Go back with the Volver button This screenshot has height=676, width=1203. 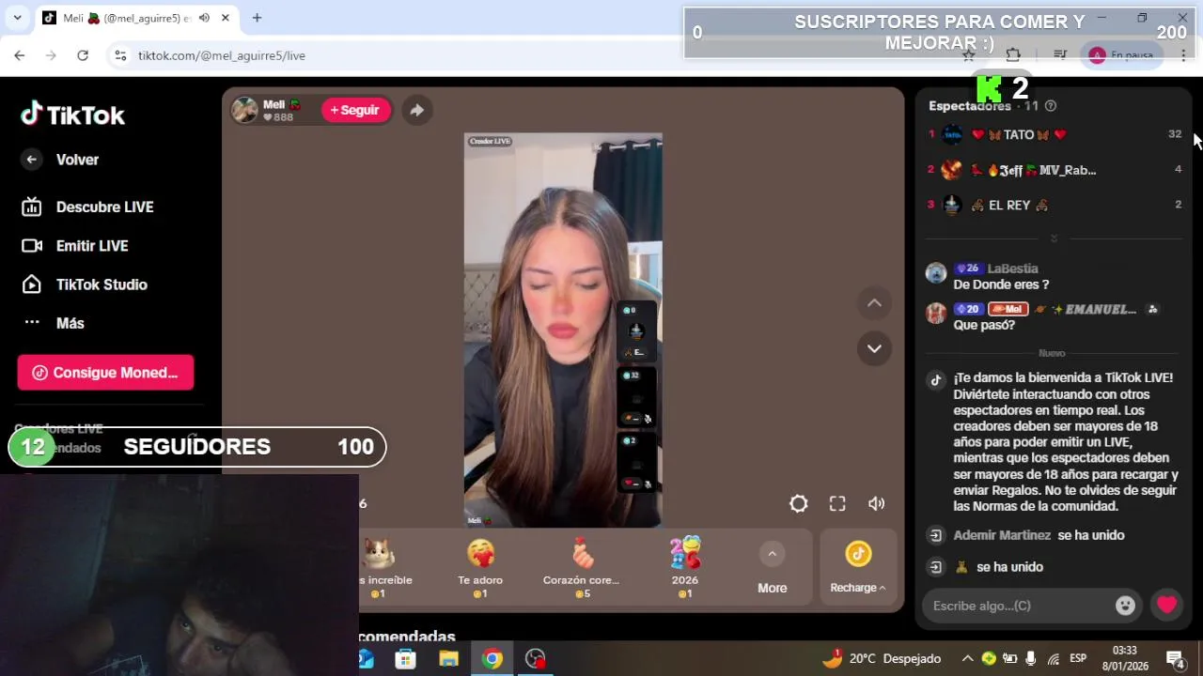pyautogui.click(x=60, y=160)
